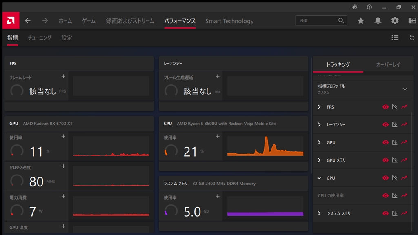Toggle レーテンシー tracking eye icon
The height and width of the screenshot is (235, 418).
pyautogui.click(x=385, y=124)
